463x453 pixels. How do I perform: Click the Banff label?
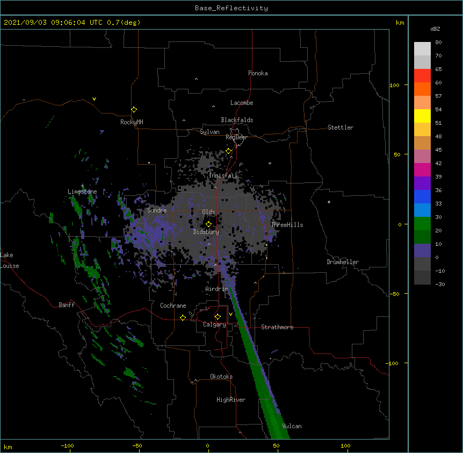point(67,305)
